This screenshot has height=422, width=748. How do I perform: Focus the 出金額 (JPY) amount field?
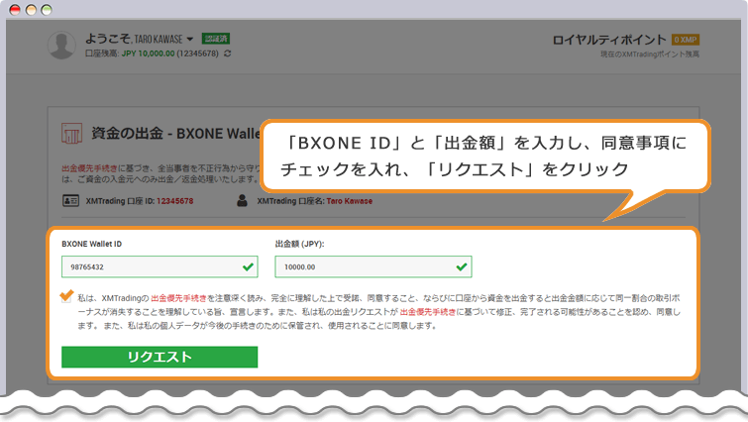pos(374,267)
